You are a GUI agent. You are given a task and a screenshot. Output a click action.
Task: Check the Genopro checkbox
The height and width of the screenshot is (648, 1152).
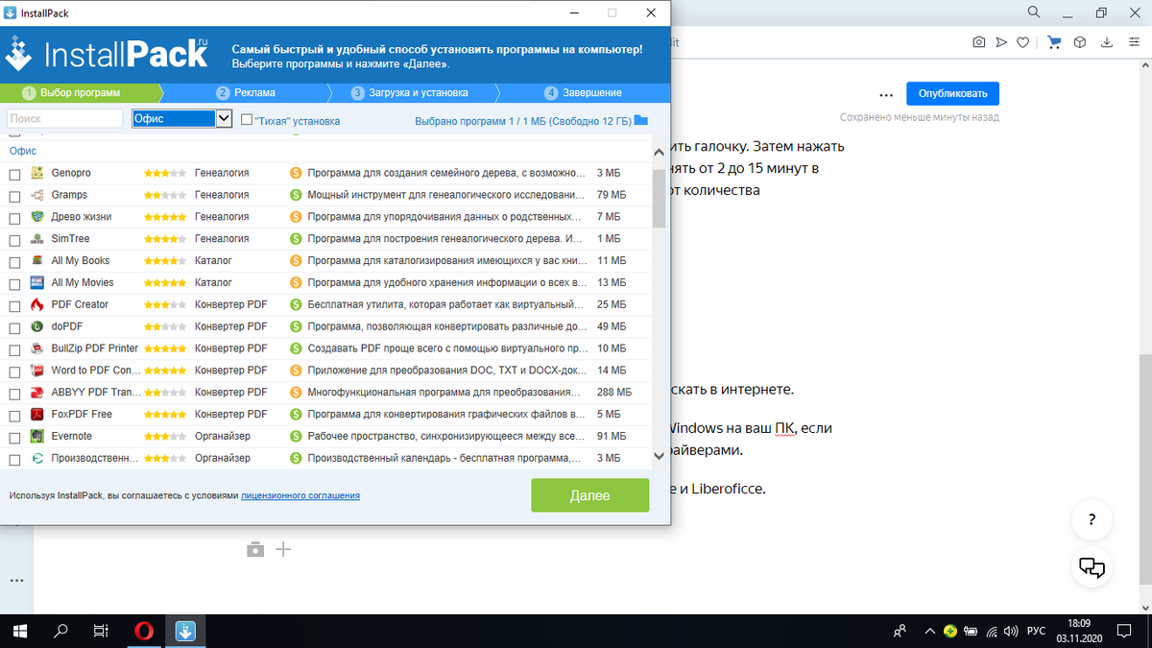[x=14, y=174]
